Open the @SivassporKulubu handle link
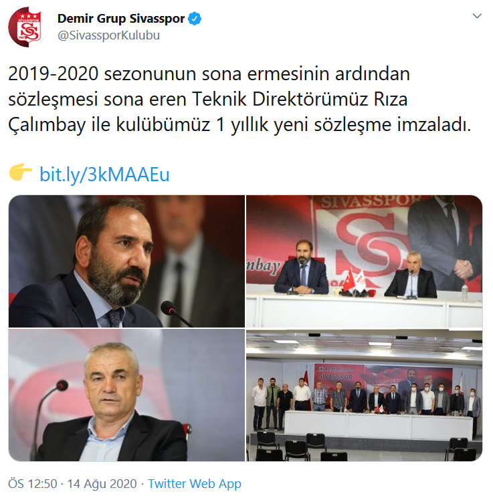This screenshot has width=493, height=498. pyautogui.click(x=109, y=35)
